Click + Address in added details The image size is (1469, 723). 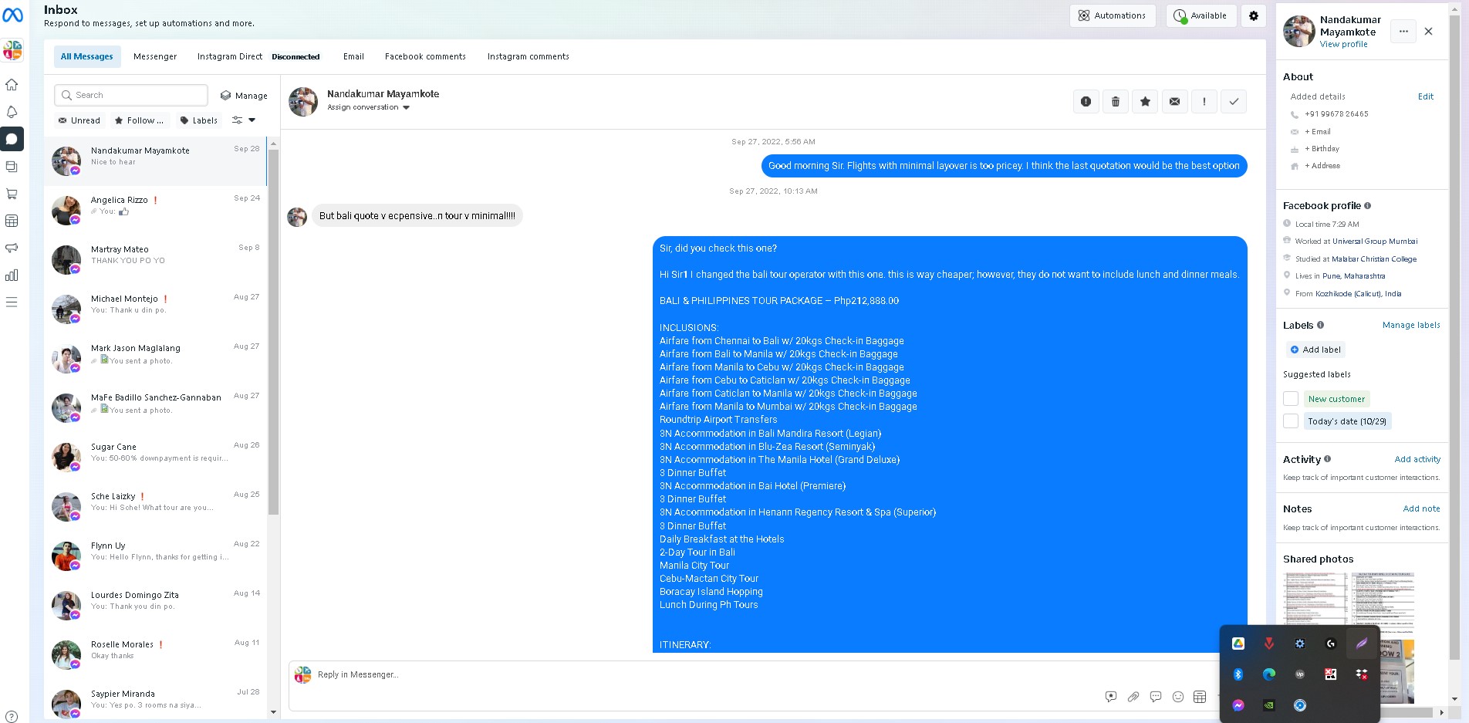1322,166
